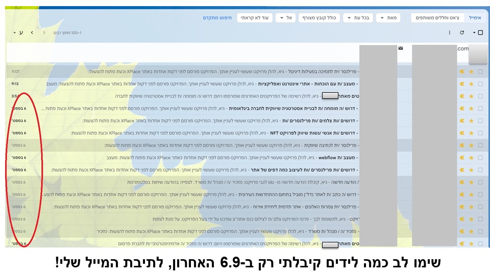
Task: Click the Refresh inbox icon
Action: (x=462, y=33)
